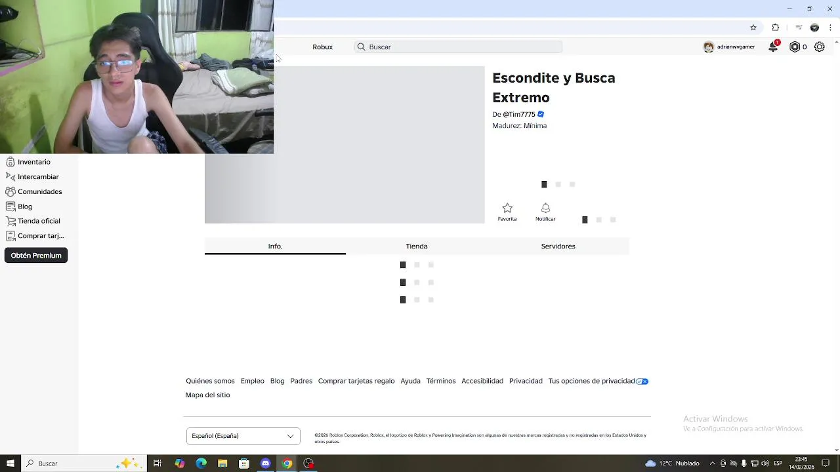Open the Robux menu item
840x472 pixels.
[x=322, y=47]
